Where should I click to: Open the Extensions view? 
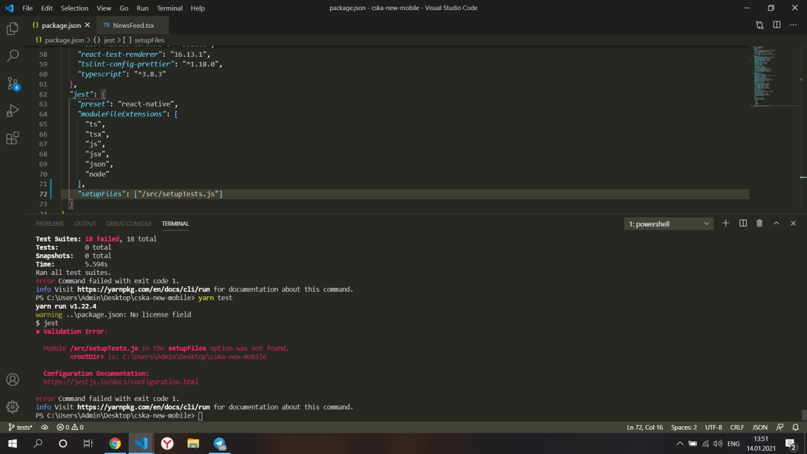click(12, 139)
